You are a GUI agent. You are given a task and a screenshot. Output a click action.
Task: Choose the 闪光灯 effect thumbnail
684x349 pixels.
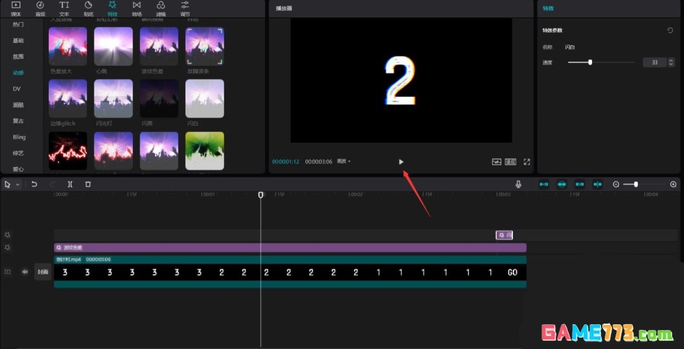tap(113, 99)
